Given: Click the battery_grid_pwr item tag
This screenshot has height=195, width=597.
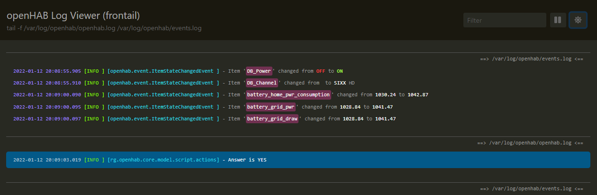Looking at the screenshot, I should [271, 107].
